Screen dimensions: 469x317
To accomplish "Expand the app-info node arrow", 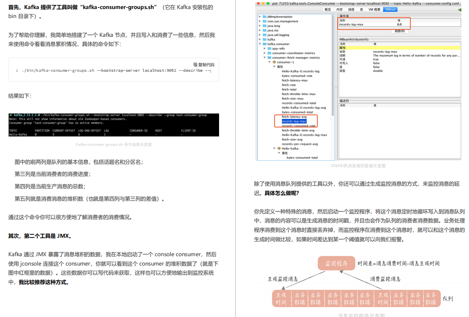I will pyautogui.click(x=265, y=48).
